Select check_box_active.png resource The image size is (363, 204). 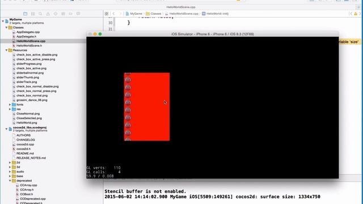click(x=31, y=68)
